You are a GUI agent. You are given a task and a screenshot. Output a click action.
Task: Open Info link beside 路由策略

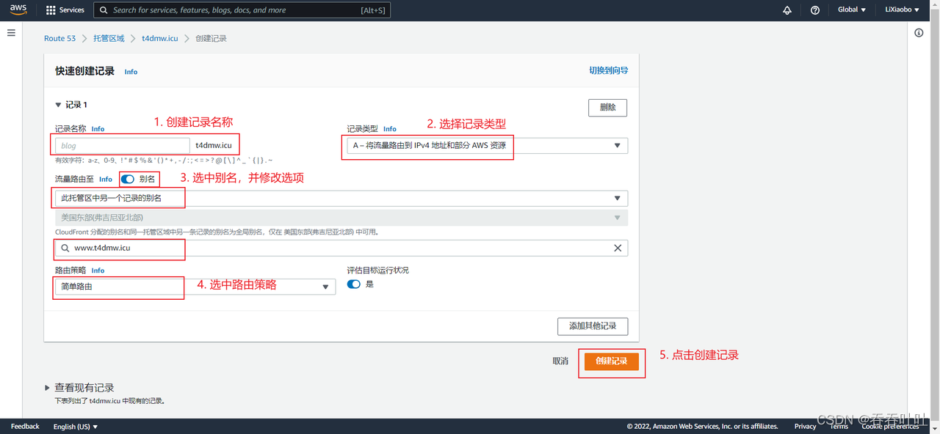(x=98, y=271)
